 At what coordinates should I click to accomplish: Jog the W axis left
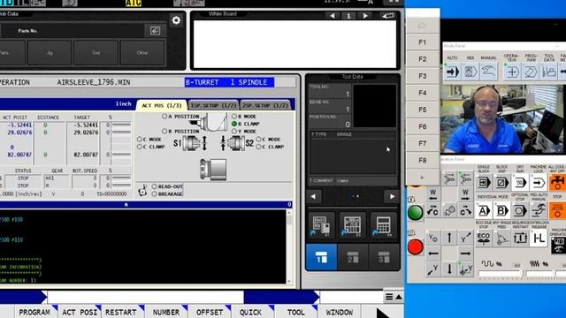(433, 194)
